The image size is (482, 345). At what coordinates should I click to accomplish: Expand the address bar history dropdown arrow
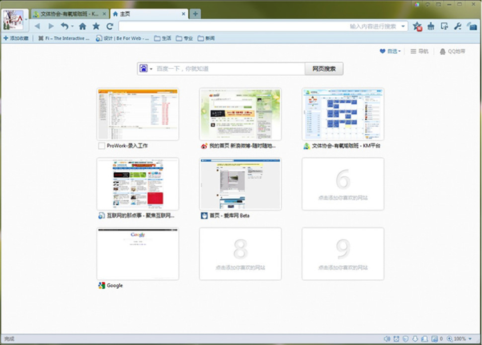click(x=403, y=26)
